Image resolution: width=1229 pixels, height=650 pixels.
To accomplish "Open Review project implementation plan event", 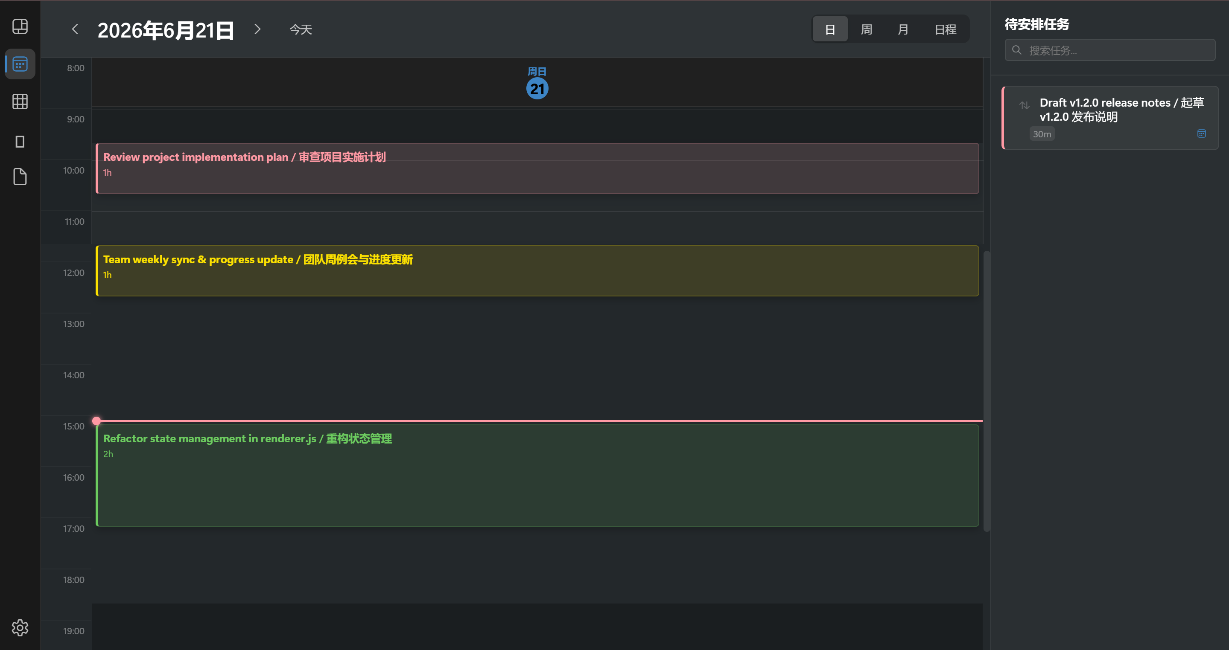I will click(x=537, y=168).
